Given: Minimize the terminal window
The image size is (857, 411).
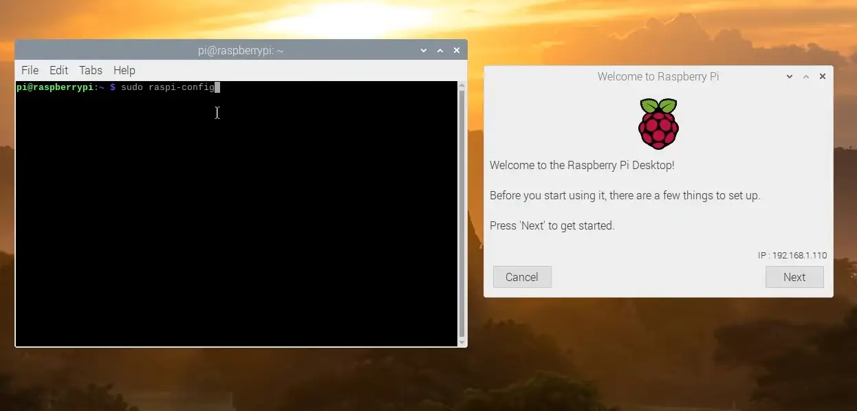Looking at the screenshot, I should pos(424,50).
